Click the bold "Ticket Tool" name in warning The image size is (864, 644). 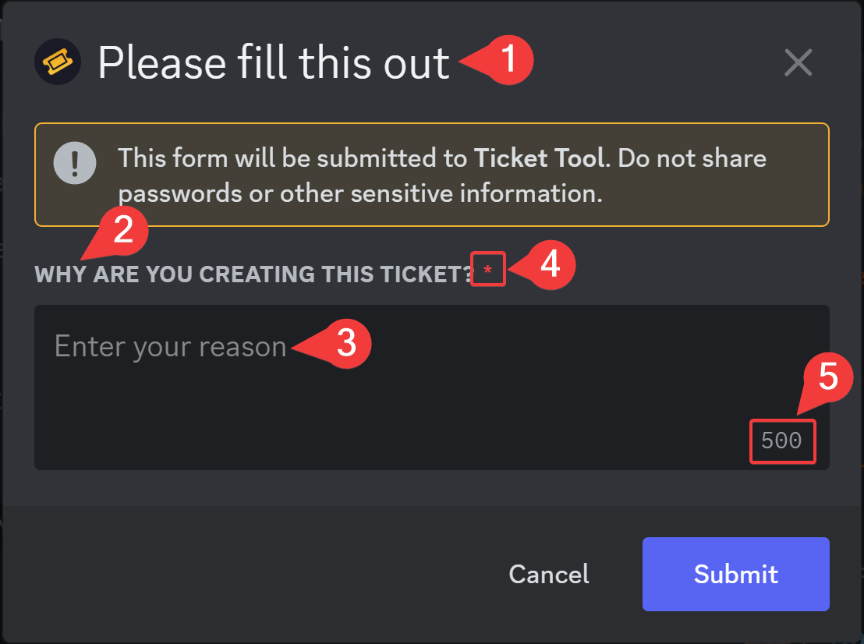tap(540, 159)
